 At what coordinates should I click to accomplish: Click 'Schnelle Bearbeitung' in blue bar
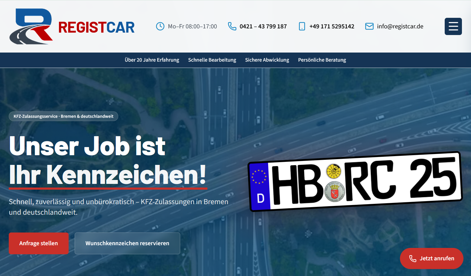pos(212,60)
